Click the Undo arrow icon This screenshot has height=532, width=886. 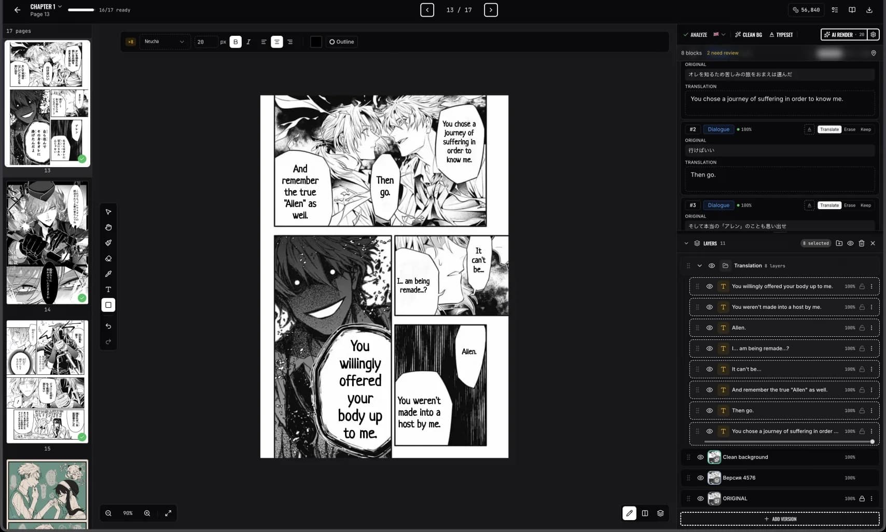coord(108,326)
